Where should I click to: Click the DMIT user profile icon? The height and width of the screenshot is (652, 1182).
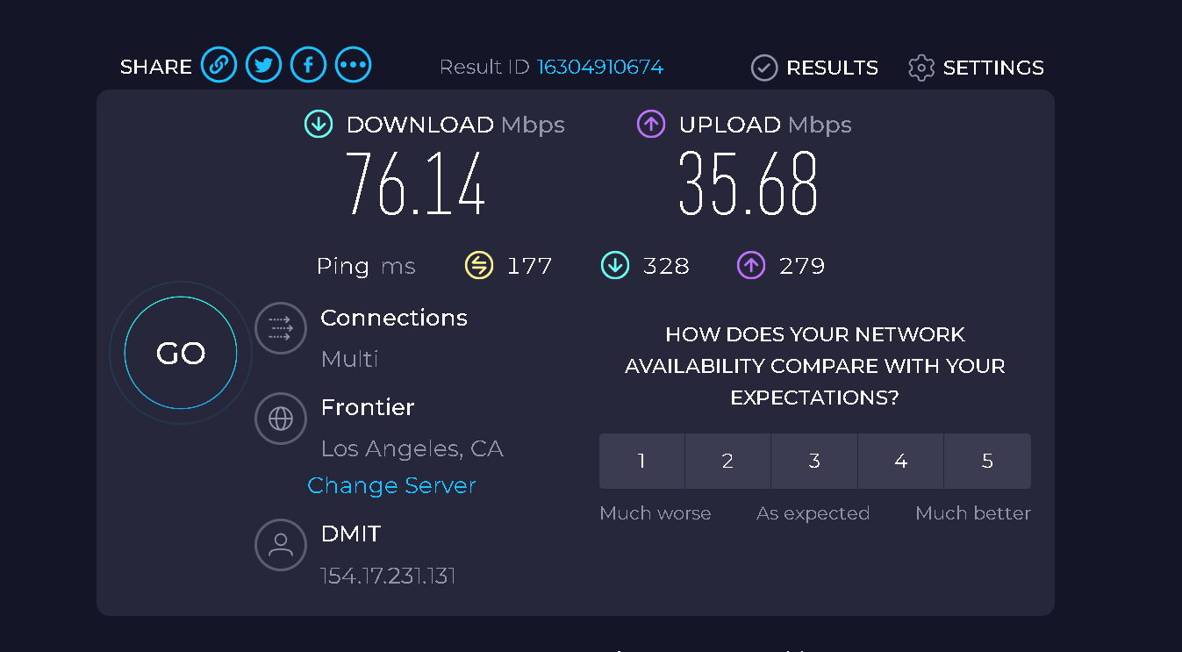coord(281,545)
